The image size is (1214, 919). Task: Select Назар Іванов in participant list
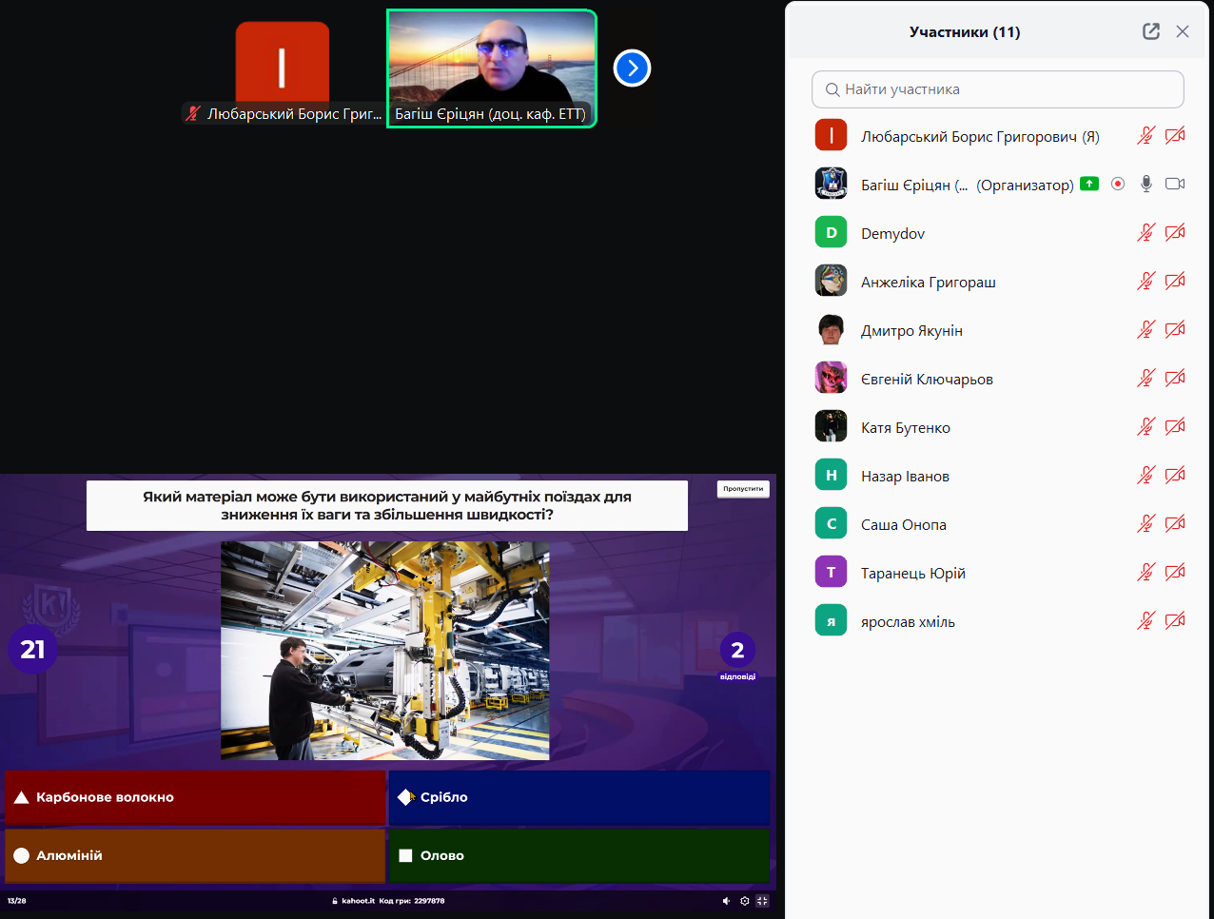coord(998,476)
